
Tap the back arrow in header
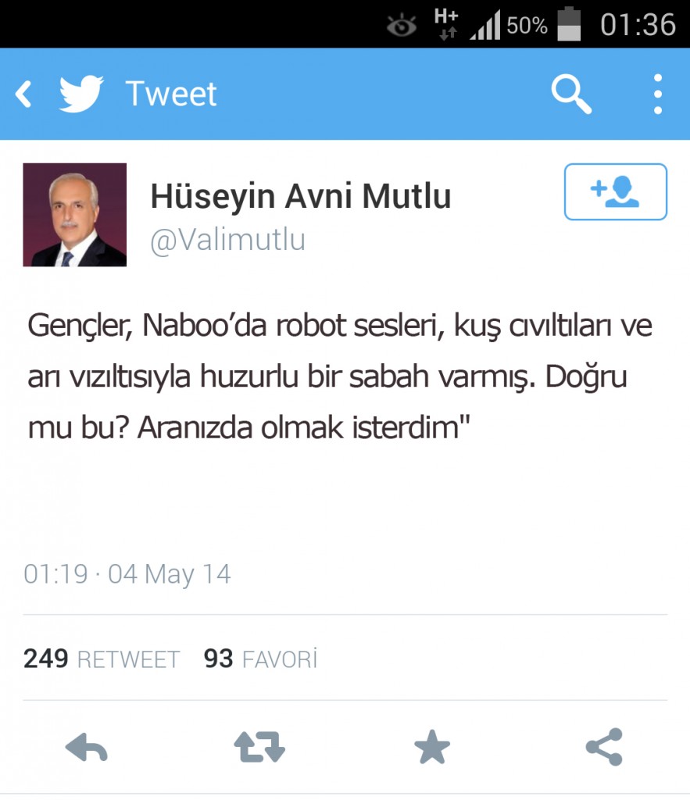(x=23, y=94)
